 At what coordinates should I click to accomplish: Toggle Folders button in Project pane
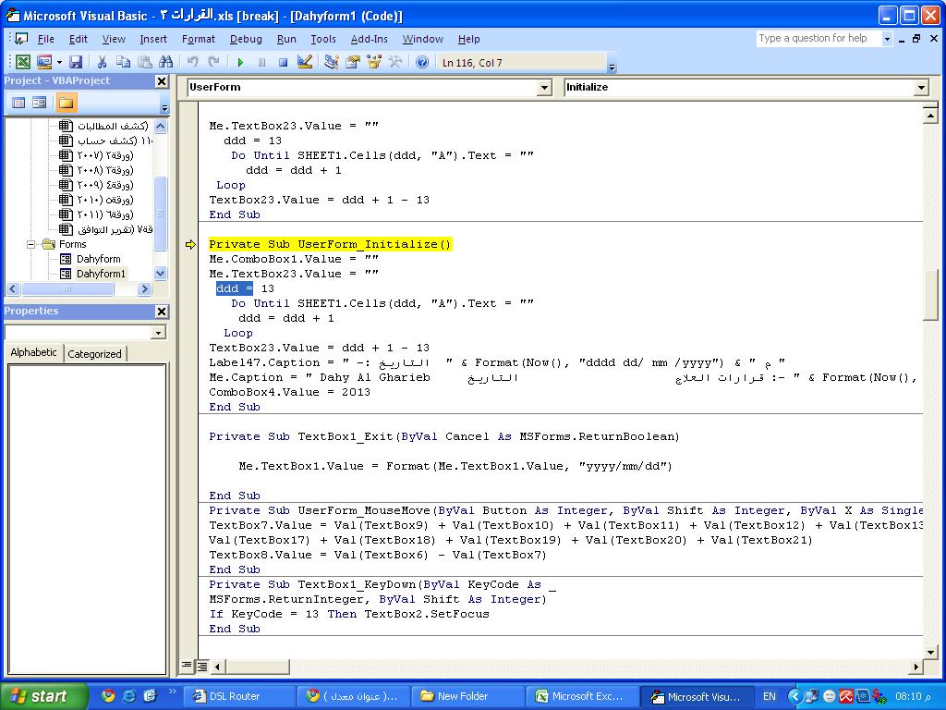point(66,103)
